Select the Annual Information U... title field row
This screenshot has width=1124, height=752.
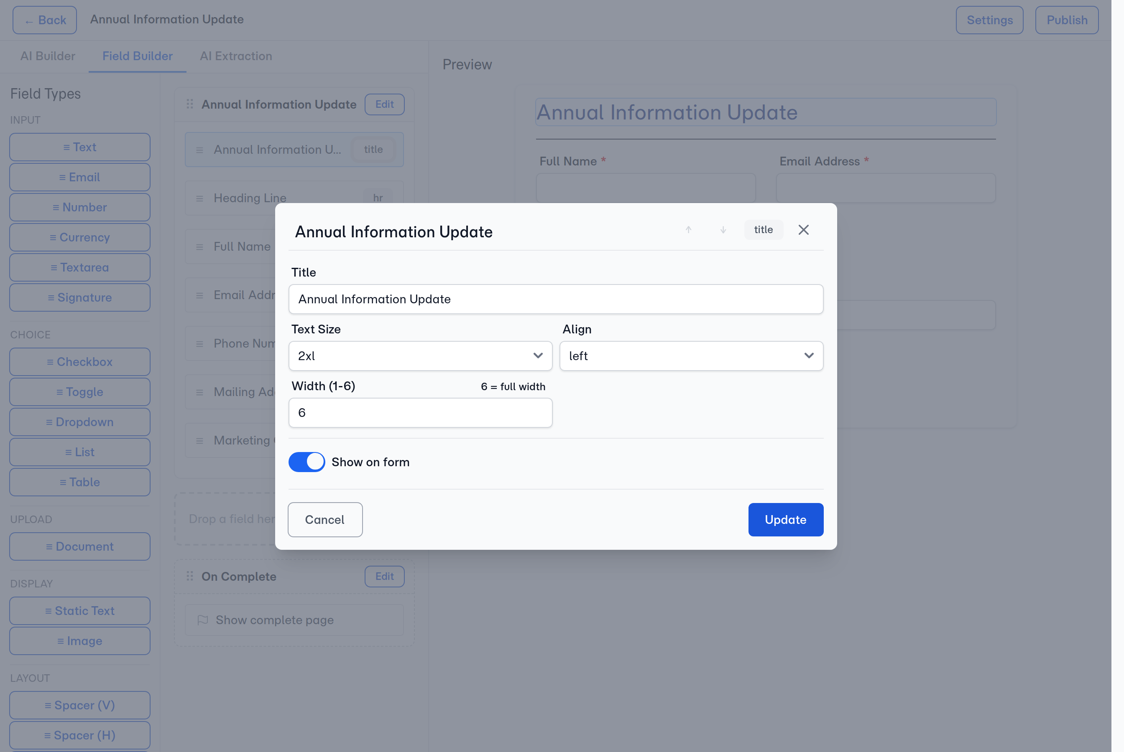coord(294,150)
